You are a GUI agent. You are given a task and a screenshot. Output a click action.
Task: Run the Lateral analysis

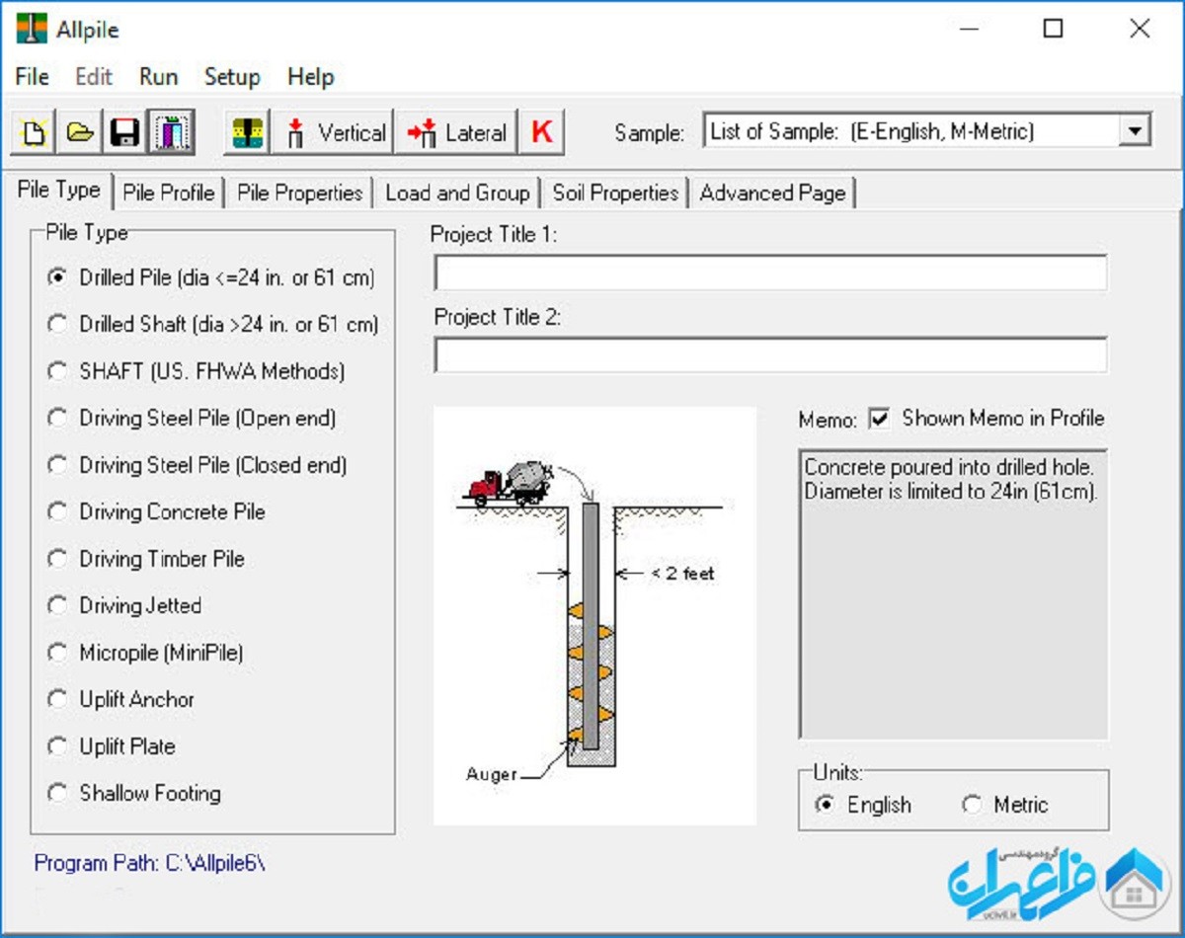click(x=456, y=132)
